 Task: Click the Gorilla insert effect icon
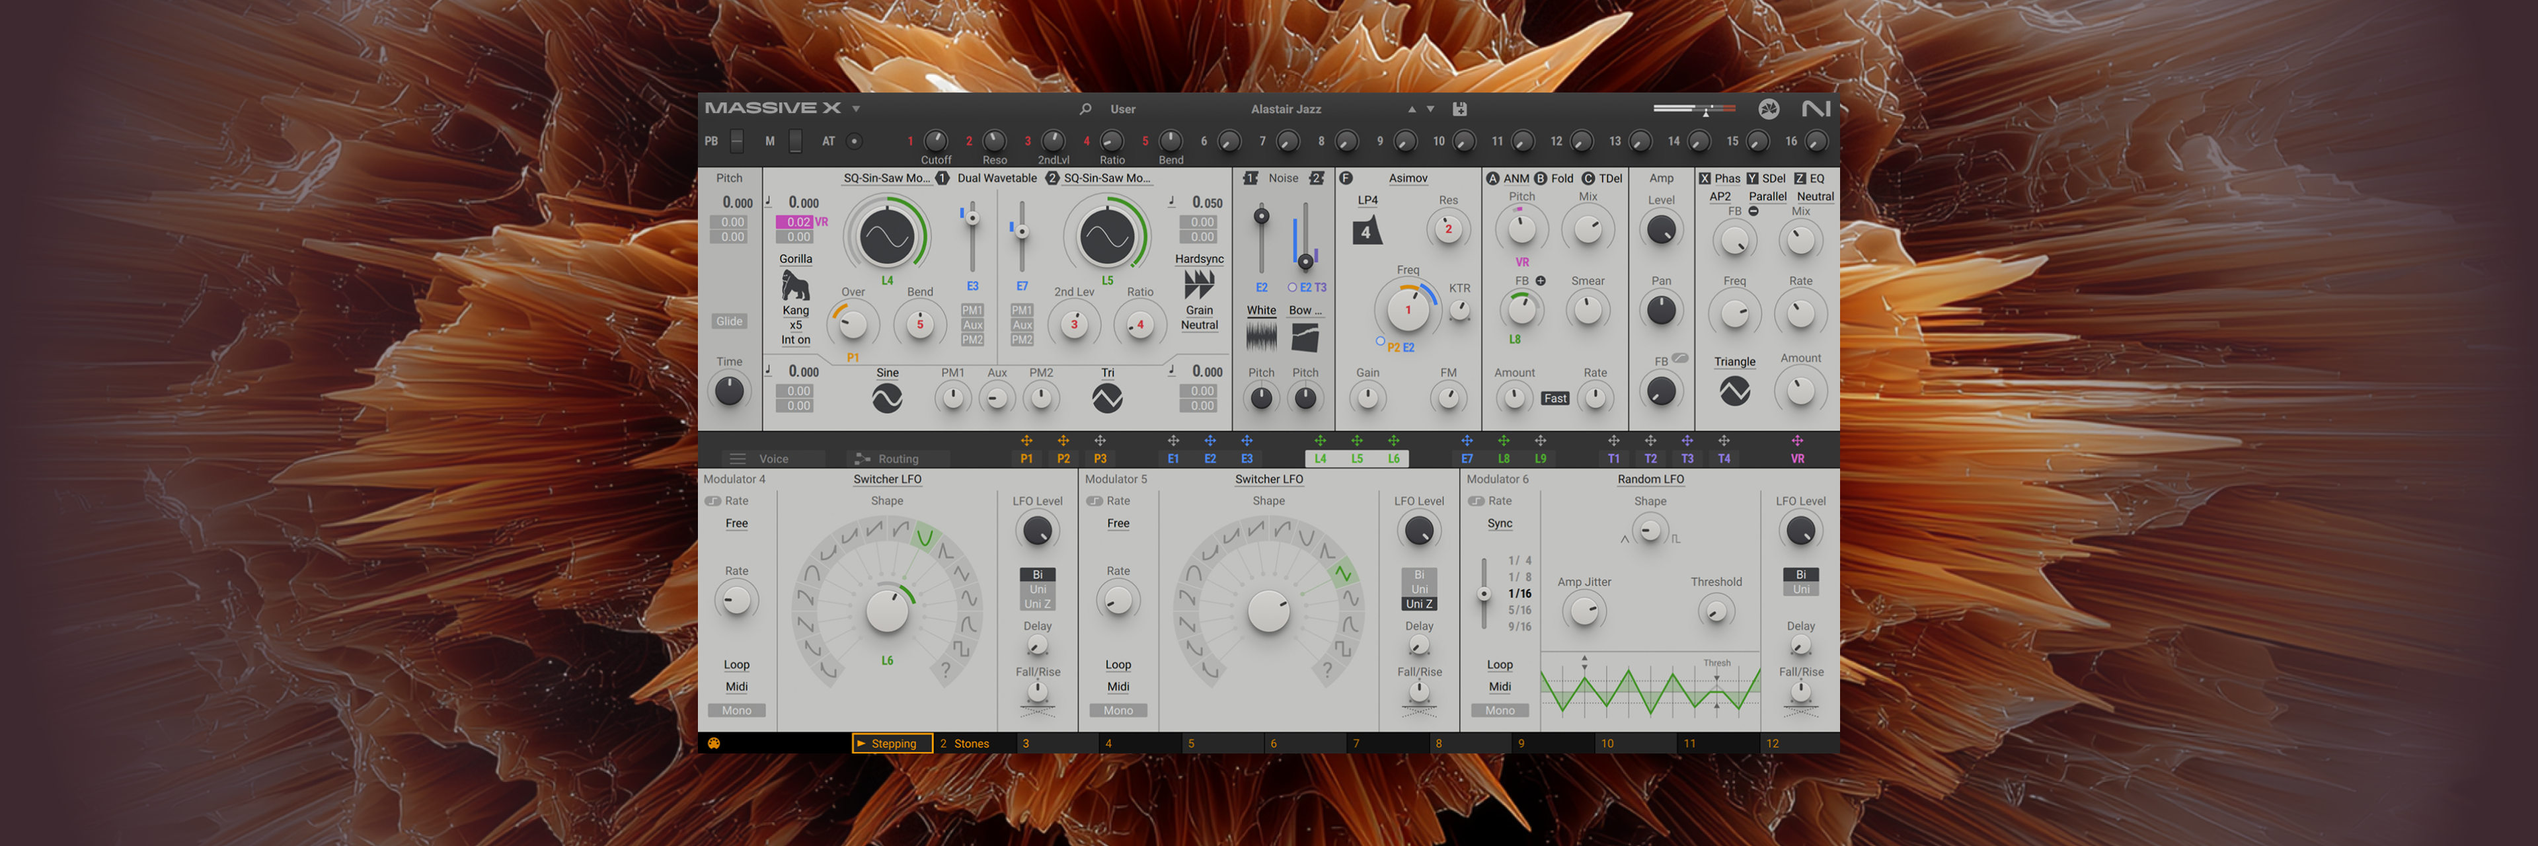point(795,286)
